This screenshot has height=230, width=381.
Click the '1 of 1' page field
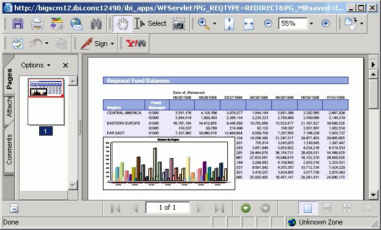(x=167, y=207)
